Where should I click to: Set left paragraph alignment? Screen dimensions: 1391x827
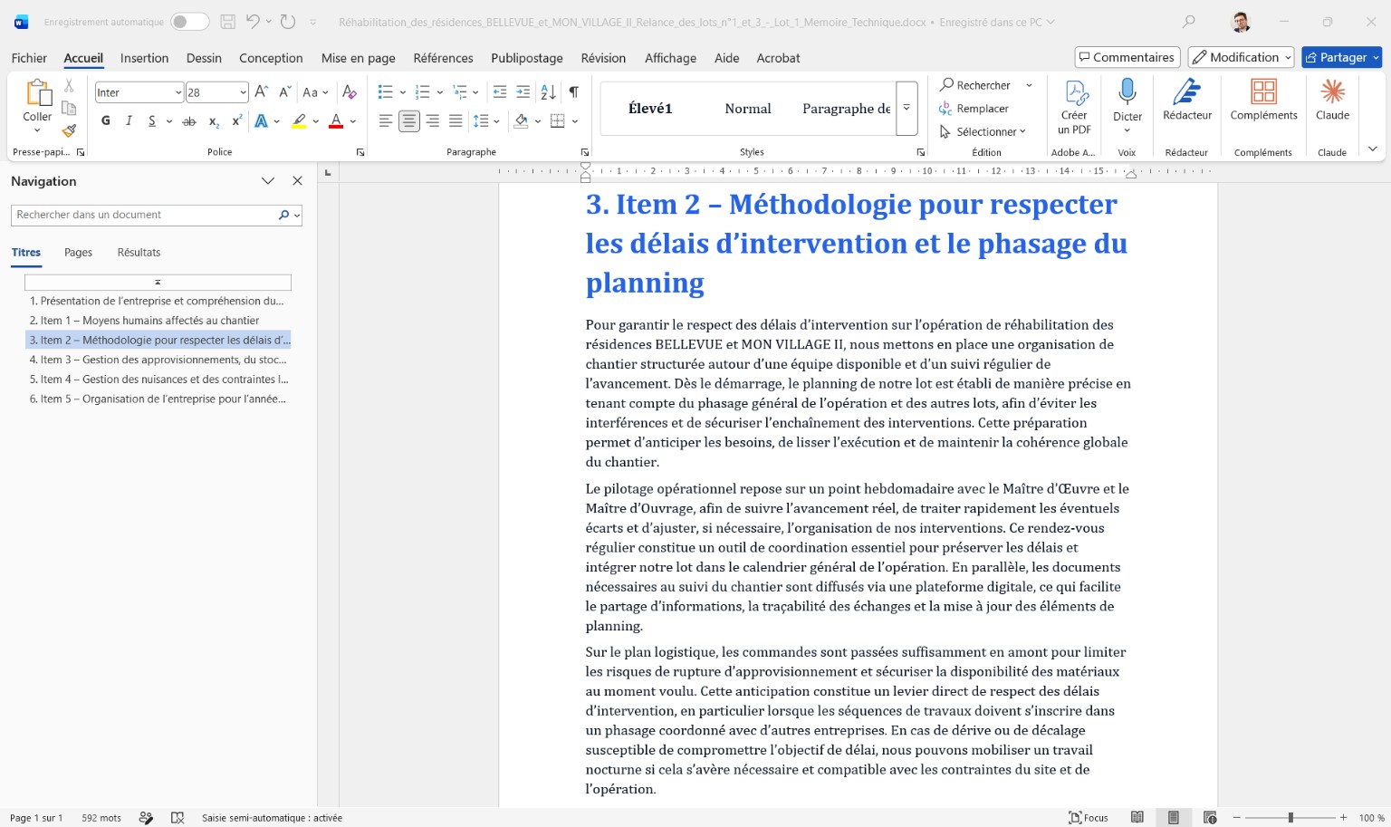tap(386, 120)
